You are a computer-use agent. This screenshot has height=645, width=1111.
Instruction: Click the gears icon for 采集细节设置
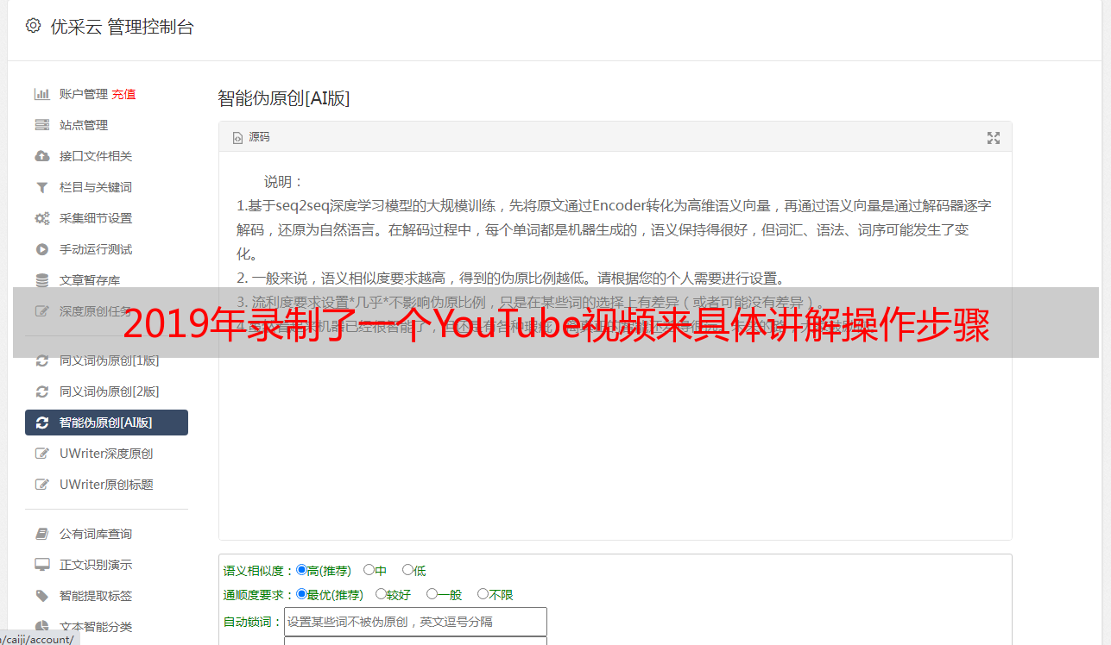click(41, 218)
